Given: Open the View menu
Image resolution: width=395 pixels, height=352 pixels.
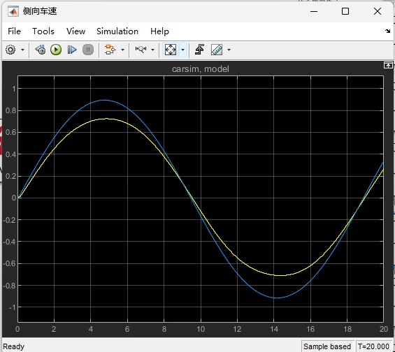Looking at the screenshot, I should click(76, 31).
